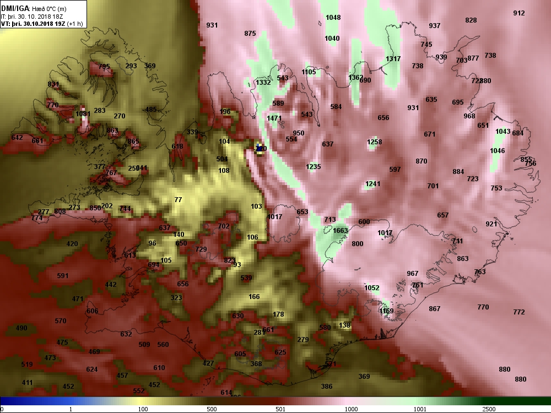
Task: Select the IT 30.10.2018 18Z line
Action: point(32,17)
